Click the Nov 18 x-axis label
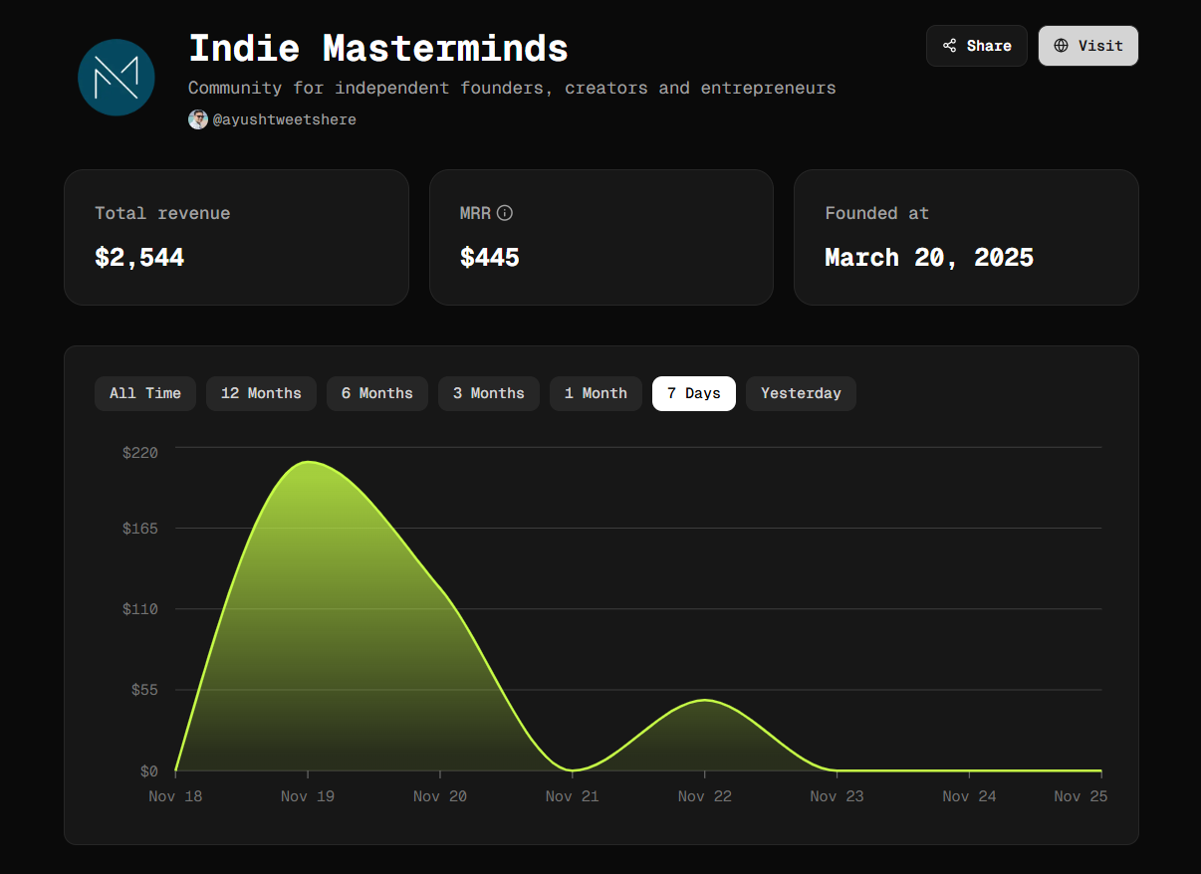The height and width of the screenshot is (874, 1201). [x=175, y=796]
